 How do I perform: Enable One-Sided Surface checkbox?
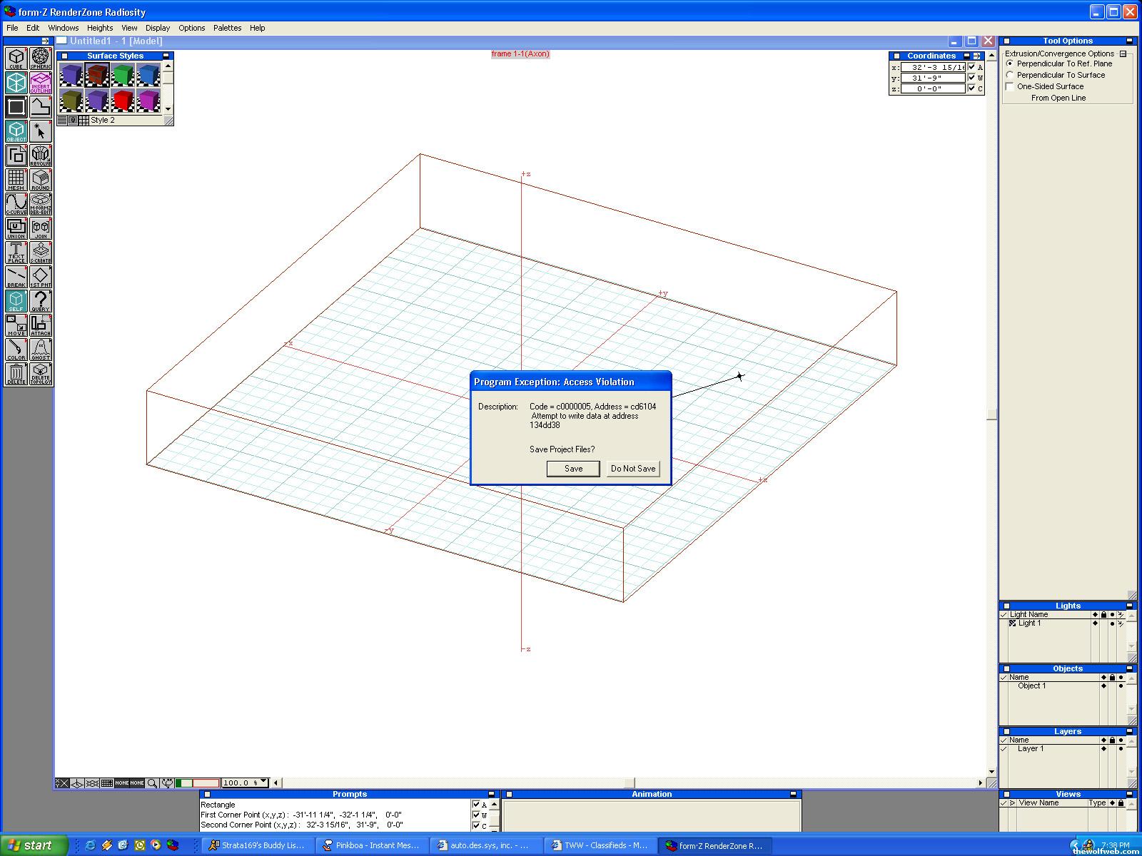click(x=1010, y=86)
